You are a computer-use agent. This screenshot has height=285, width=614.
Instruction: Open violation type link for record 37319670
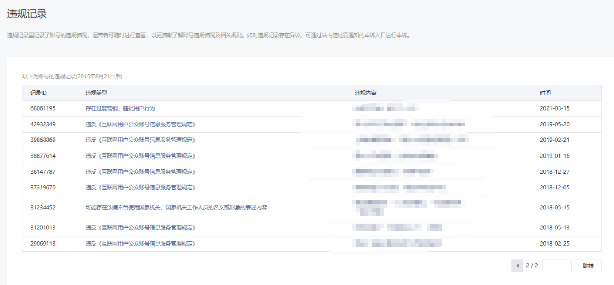(140, 187)
